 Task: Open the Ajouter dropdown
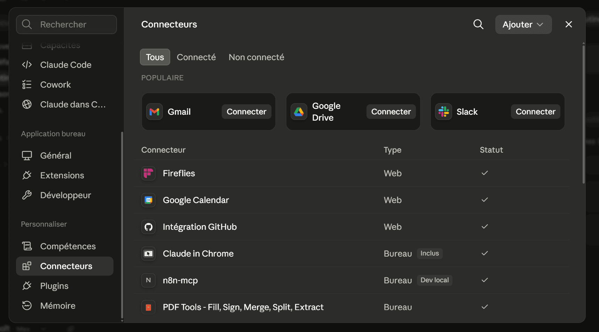coord(523,24)
